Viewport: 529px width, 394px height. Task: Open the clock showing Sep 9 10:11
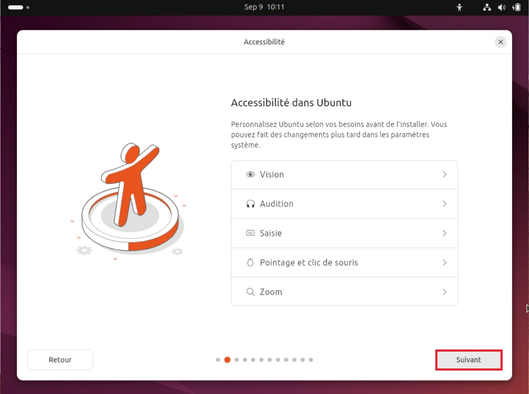pos(264,7)
